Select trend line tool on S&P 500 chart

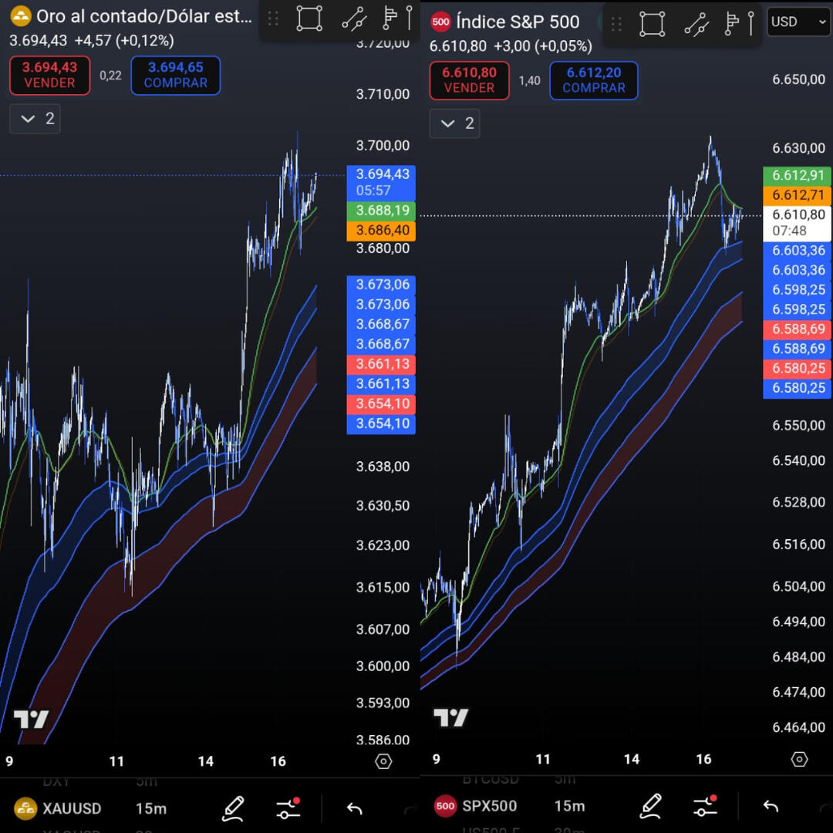697,24
